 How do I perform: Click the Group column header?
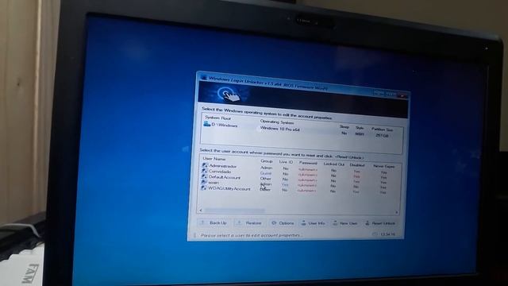[267, 160]
